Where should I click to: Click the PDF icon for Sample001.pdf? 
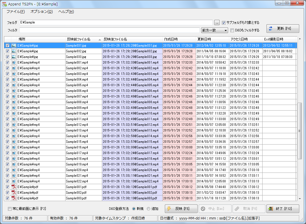14,187
